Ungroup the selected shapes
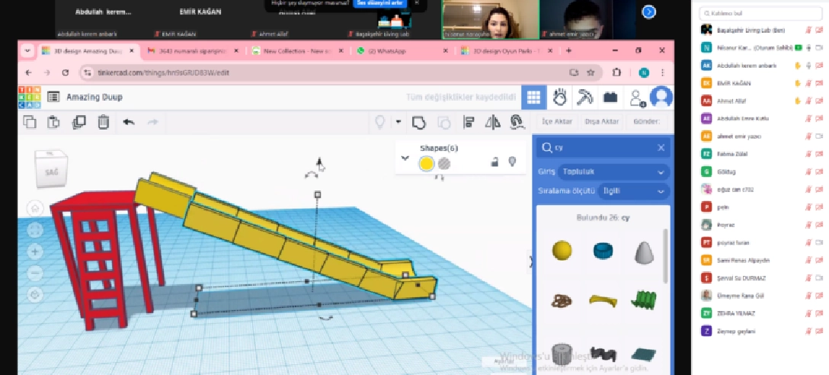829x375 pixels. click(x=443, y=123)
